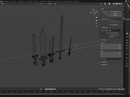130x97 pixels.
Task: Expand the Annotations panel
Action: tap(104, 65)
